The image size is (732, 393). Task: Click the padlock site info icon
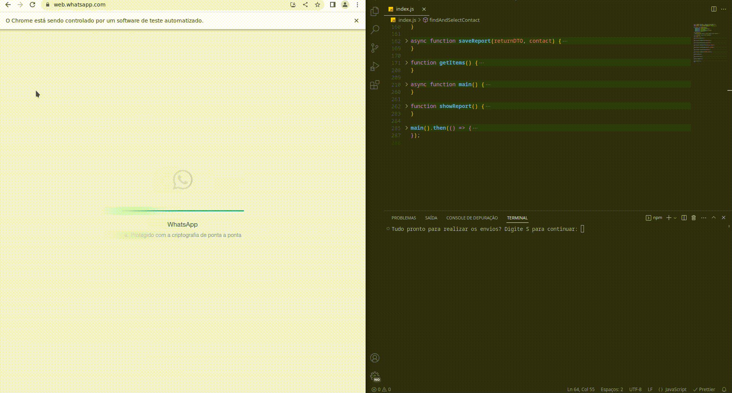click(x=48, y=5)
